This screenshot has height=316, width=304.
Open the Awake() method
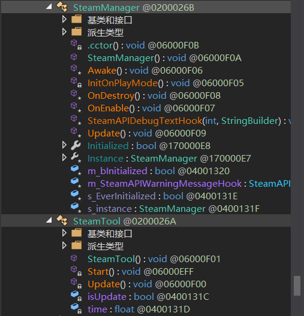click(145, 71)
